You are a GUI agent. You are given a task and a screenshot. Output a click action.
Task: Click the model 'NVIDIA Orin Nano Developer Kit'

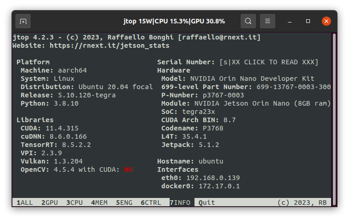tap(252, 79)
